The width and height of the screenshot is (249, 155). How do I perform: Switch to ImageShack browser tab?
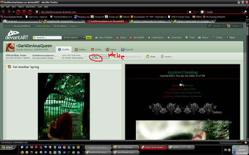coord(63,21)
